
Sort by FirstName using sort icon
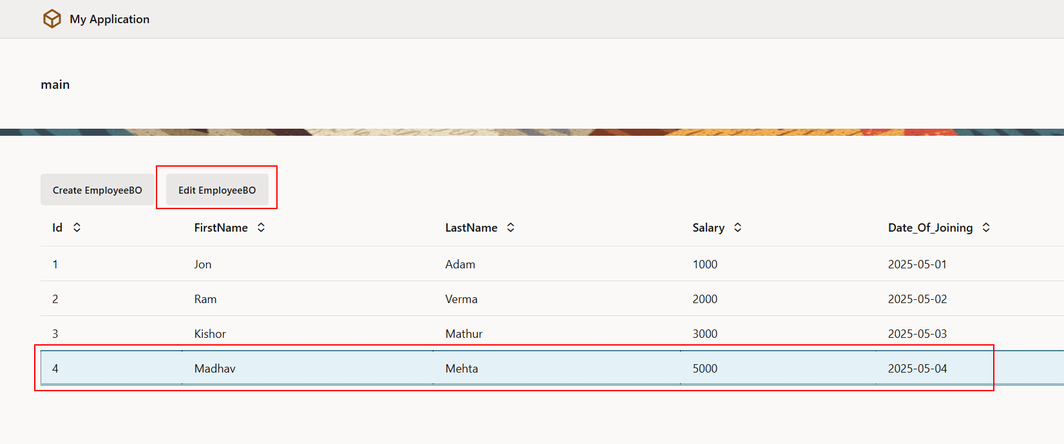click(x=261, y=228)
